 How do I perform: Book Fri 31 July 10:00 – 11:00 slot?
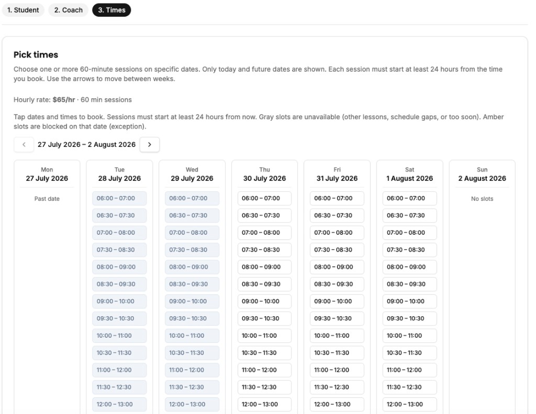337,336
